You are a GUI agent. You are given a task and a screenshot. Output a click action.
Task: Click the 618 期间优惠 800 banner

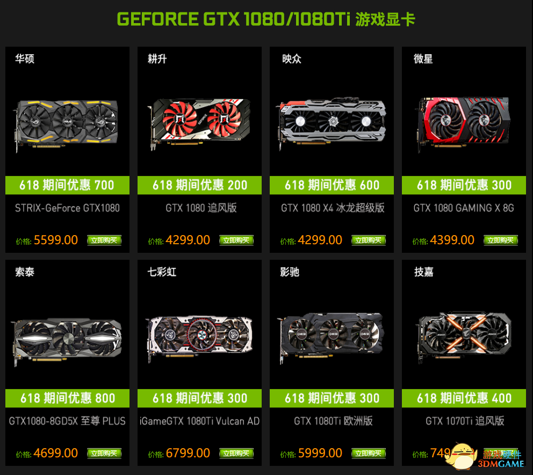point(67,398)
